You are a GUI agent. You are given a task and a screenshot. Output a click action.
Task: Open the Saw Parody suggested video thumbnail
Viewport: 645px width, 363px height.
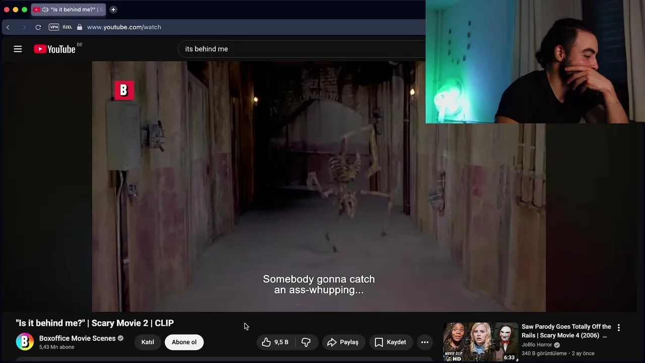tap(481, 342)
